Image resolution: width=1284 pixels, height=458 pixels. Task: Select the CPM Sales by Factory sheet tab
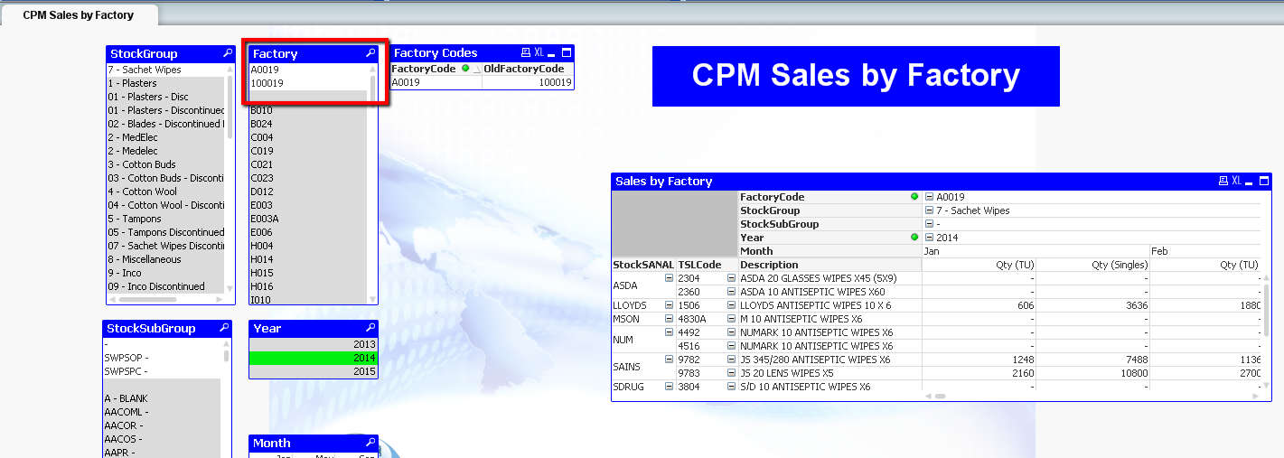[79, 15]
